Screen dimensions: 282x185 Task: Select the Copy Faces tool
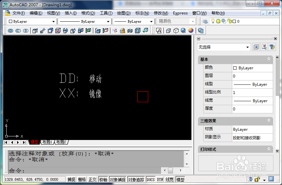coord(81,31)
